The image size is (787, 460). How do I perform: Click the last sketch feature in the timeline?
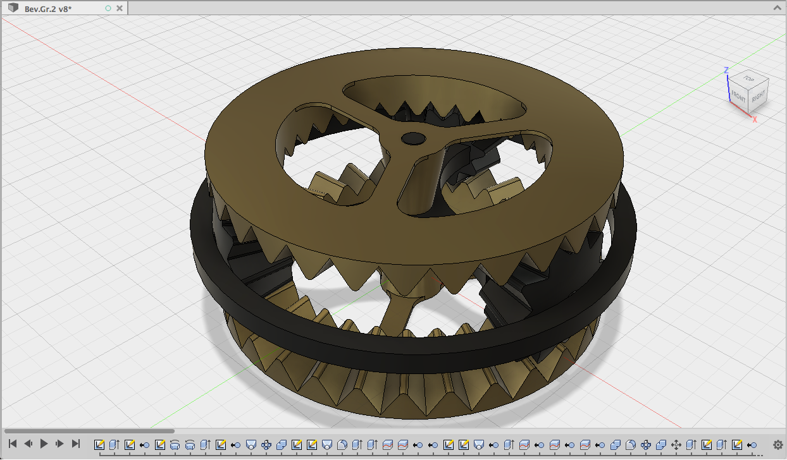tap(737, 444)
